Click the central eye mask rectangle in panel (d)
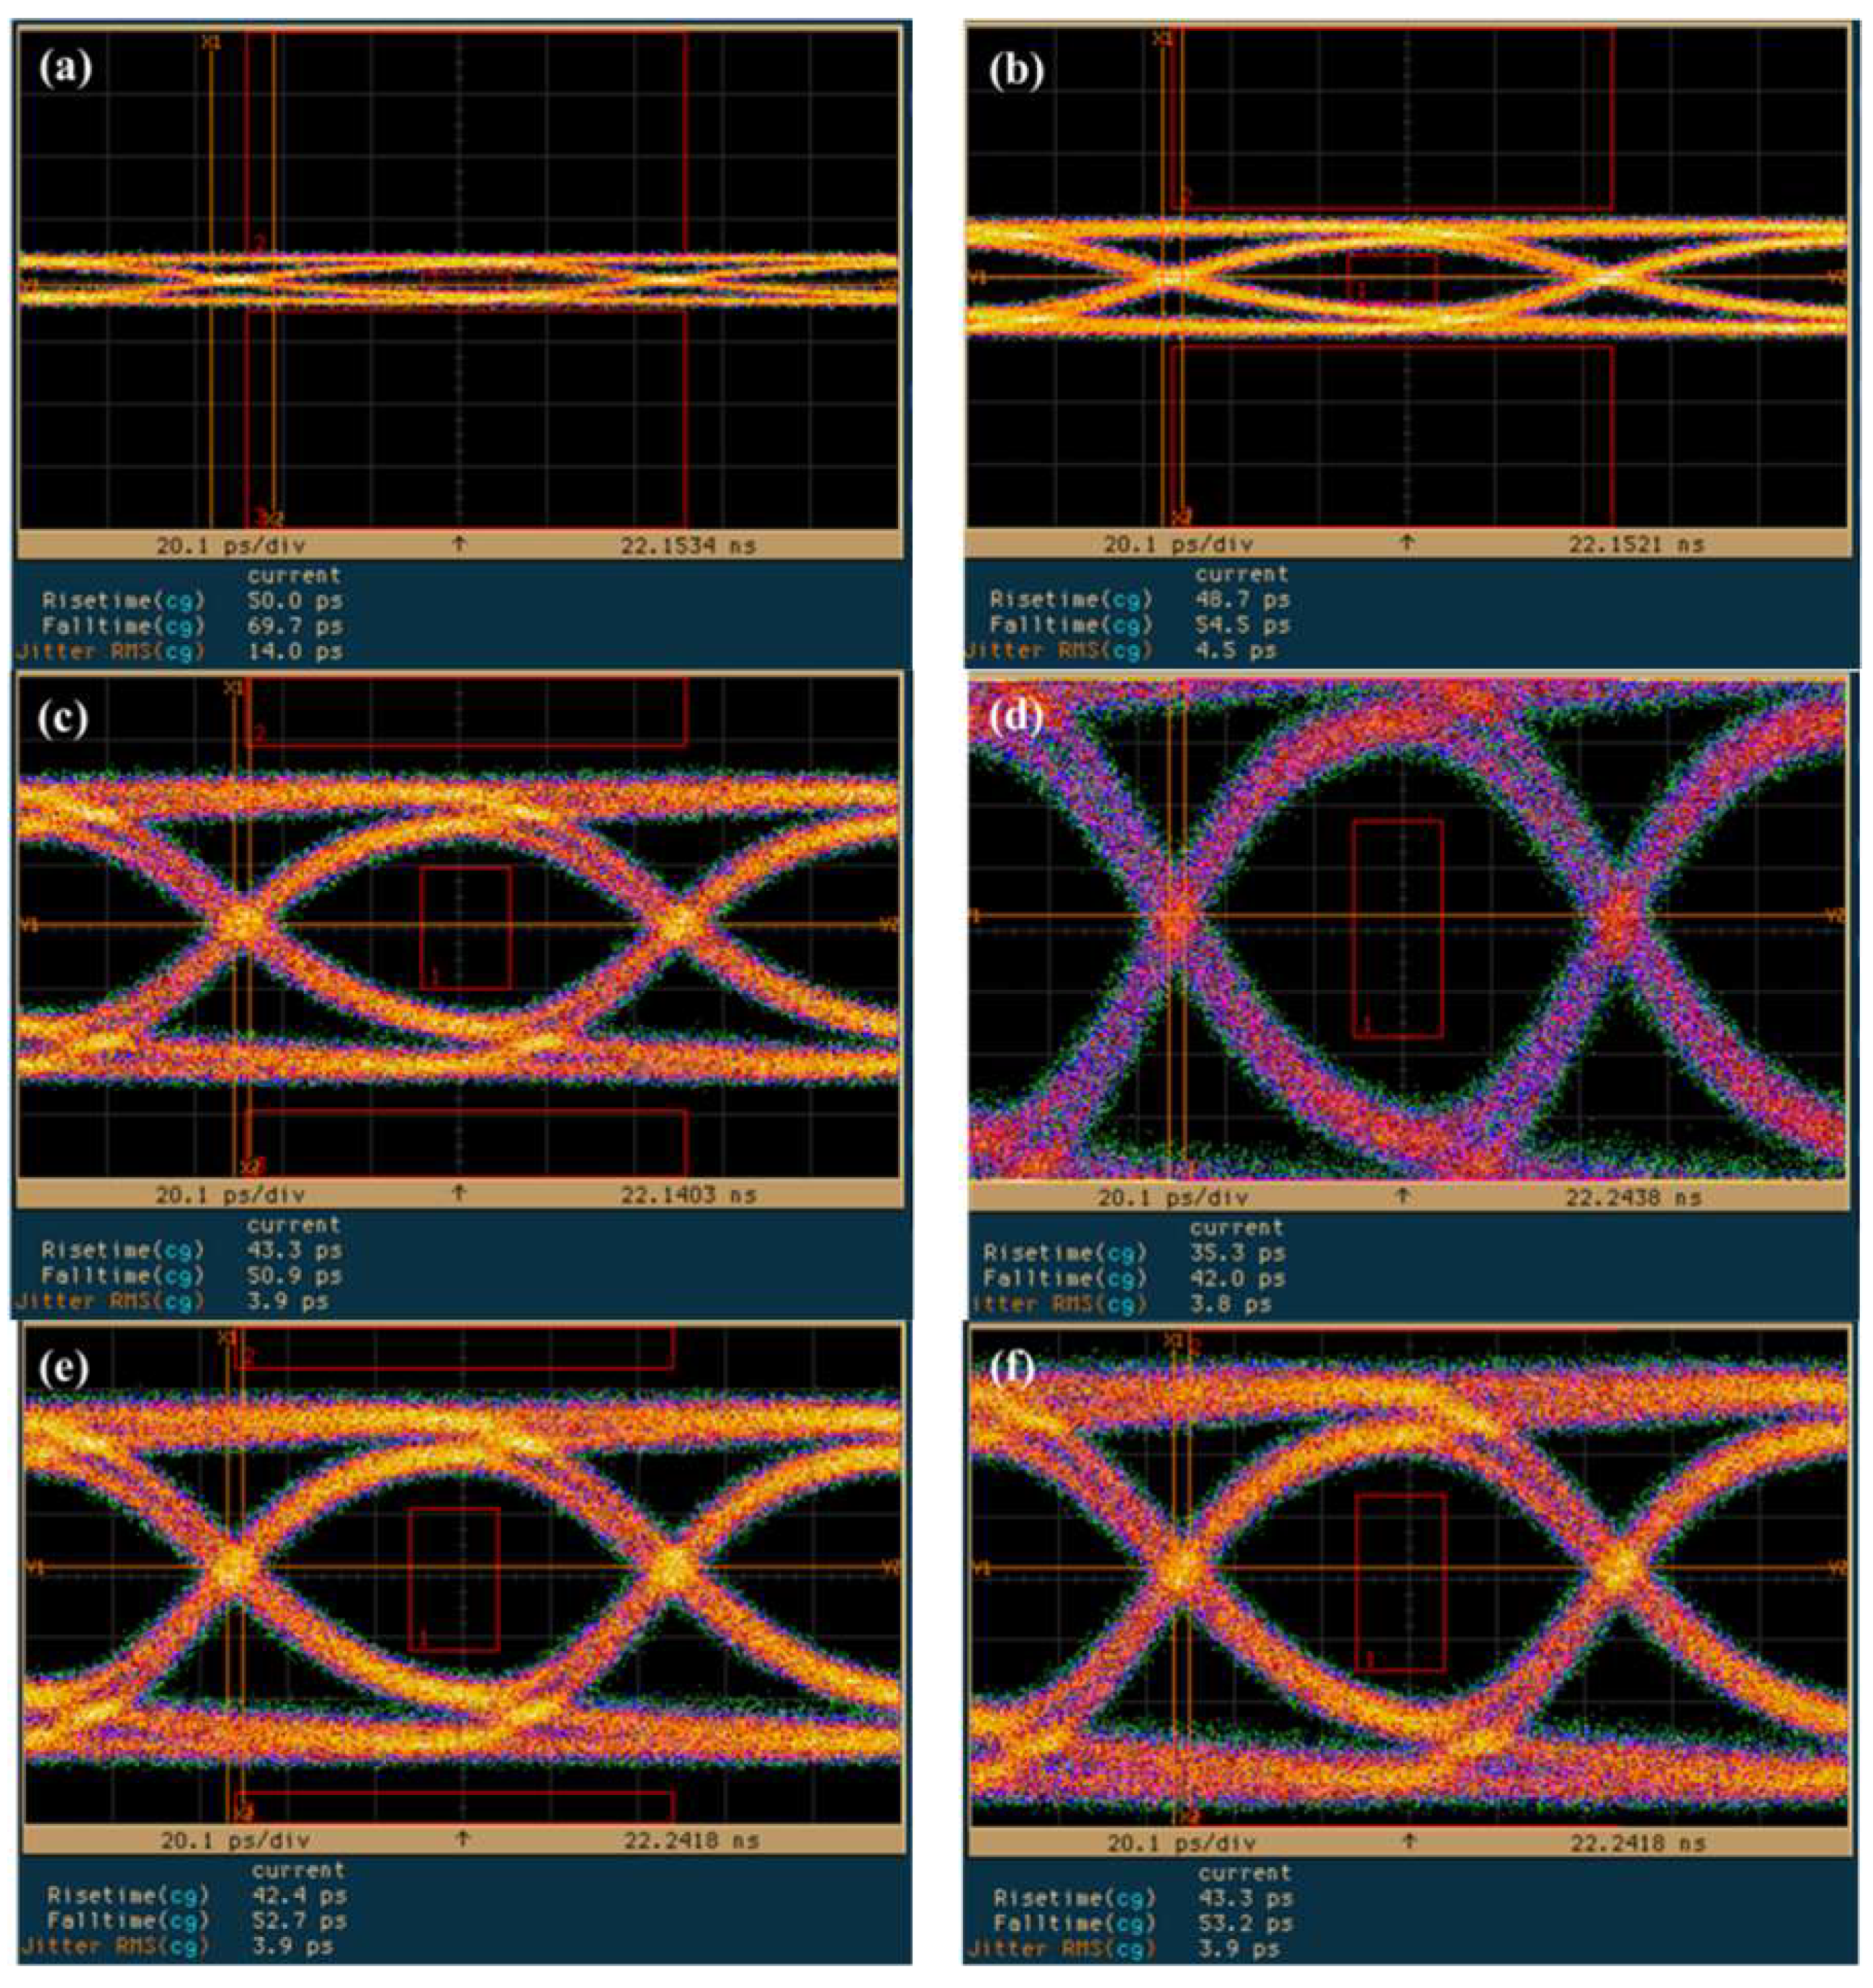Viewport: 1873px width, 1988px height. point(1397,929)
